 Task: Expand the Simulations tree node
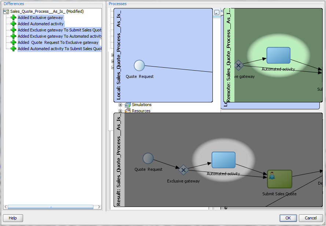point(120,105)
